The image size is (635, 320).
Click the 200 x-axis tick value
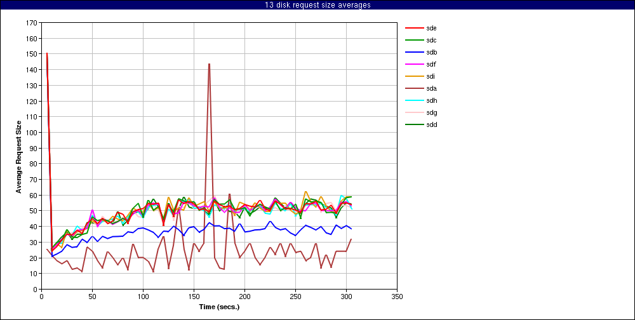coord(244,297)
